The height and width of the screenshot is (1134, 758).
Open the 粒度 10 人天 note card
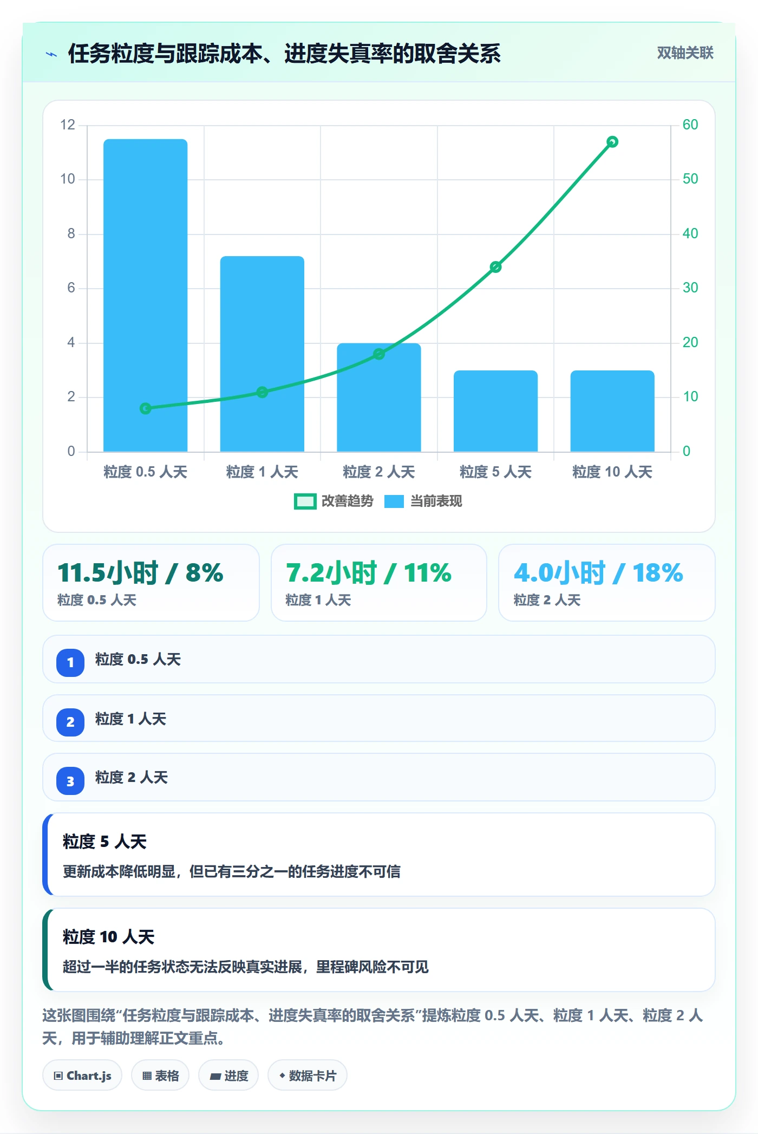(379, 950)
